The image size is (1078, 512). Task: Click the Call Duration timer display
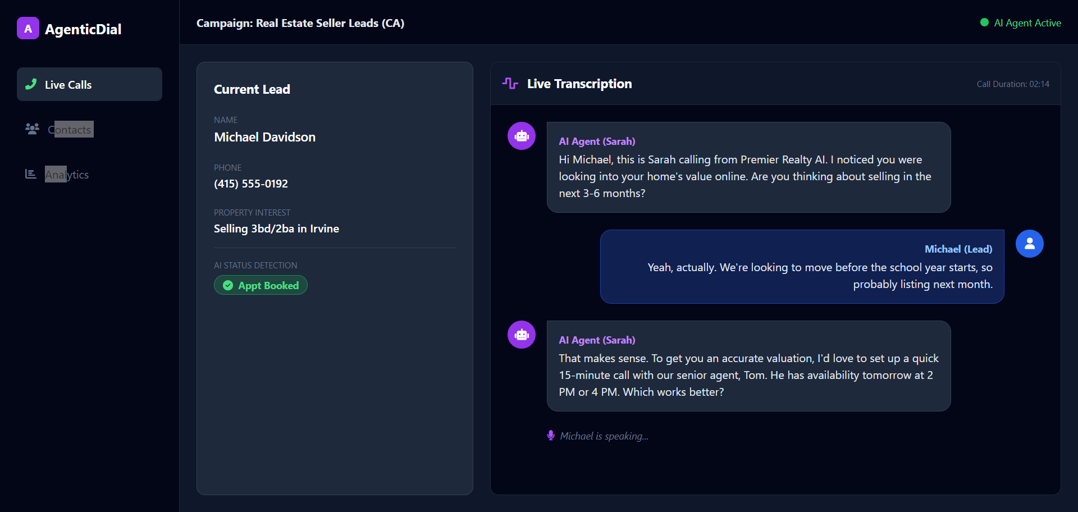[x=1012, y=84]
